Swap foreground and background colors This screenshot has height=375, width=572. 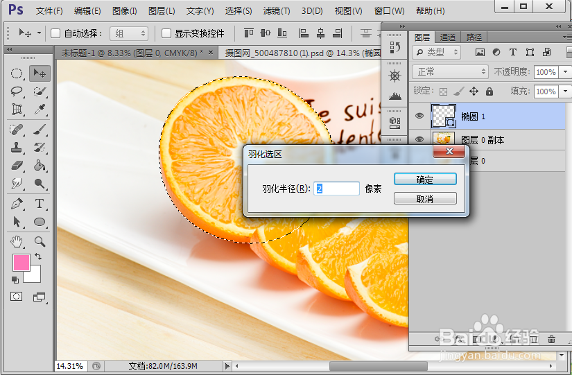coord(38,256)
